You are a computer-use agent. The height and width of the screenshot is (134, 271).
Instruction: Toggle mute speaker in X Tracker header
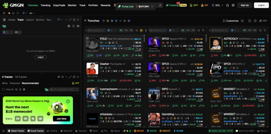point(62,77)
